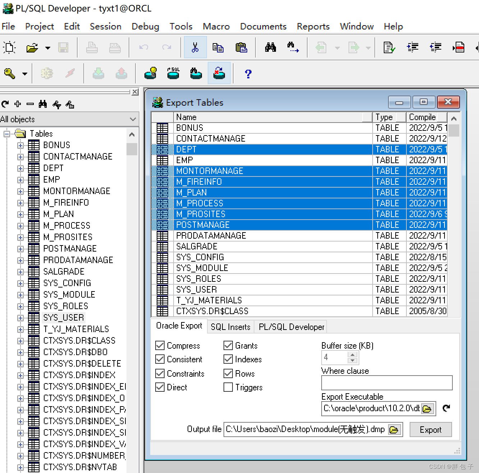The width and height of the screenshot is (479, 473).
Task: Enable the Triggers export option
Action: click(x=228, y=387)
